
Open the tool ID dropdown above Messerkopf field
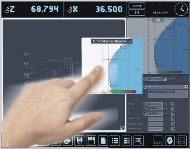click(x=168, y=87)
